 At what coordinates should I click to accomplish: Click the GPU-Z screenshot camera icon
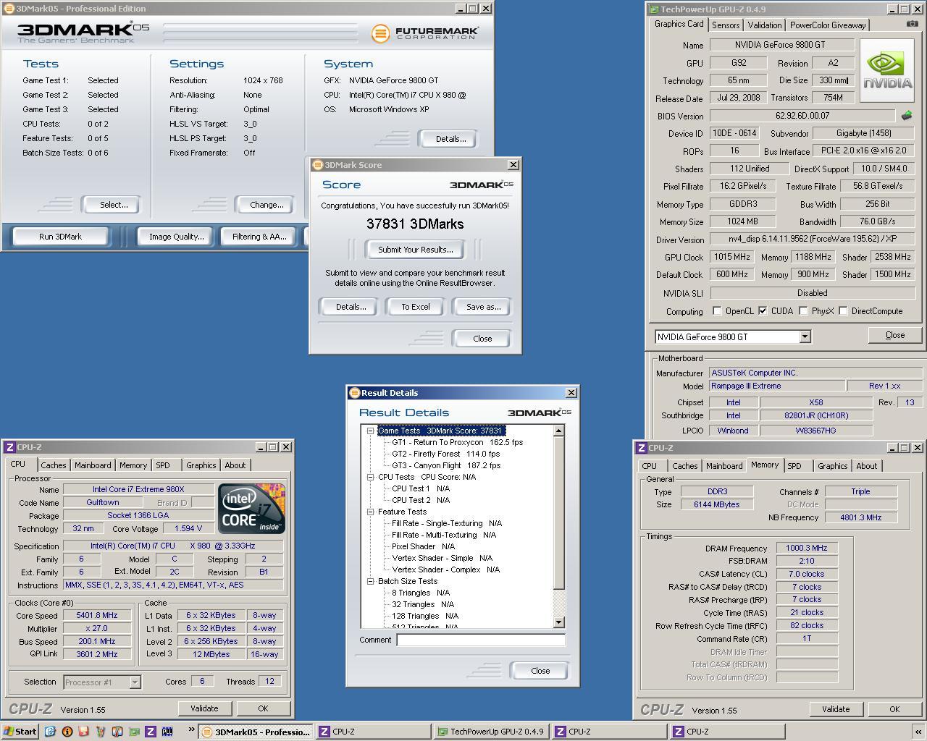912,24
